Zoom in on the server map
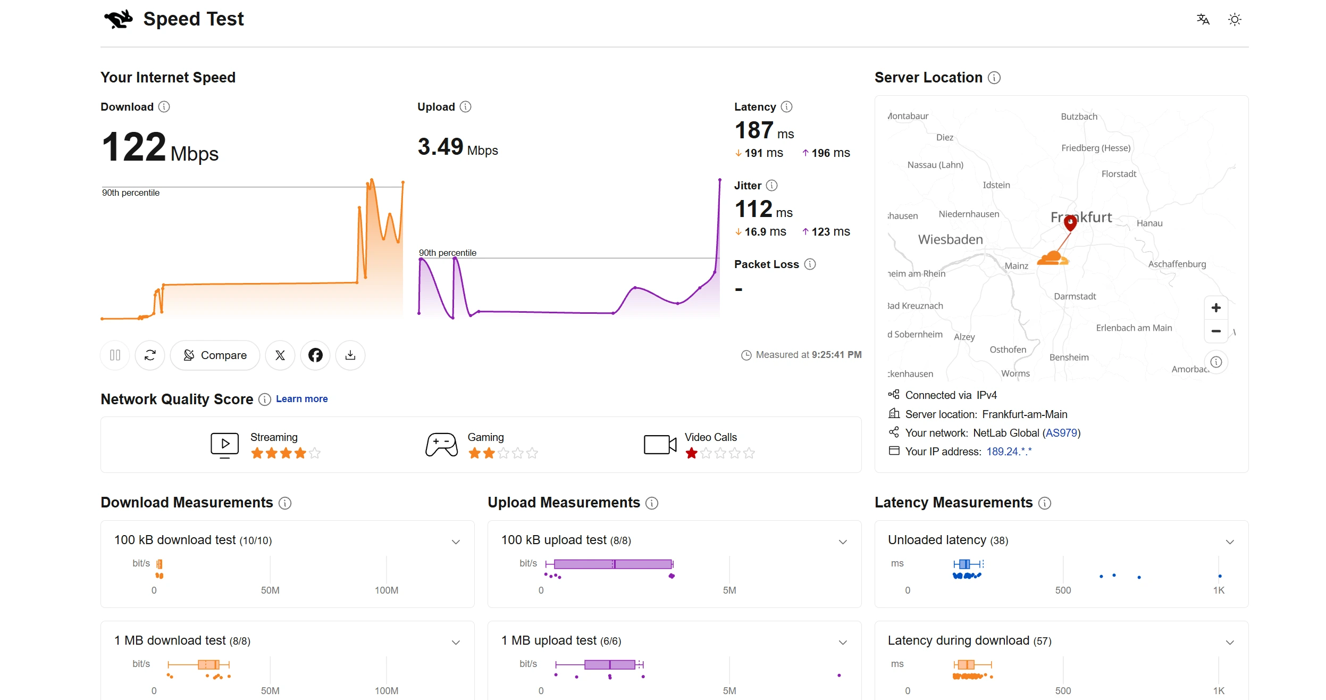 (x=1216, y=308)
